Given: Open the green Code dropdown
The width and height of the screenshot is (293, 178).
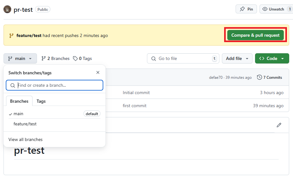Looking at the screenshot, I should [x=272, y=58].
